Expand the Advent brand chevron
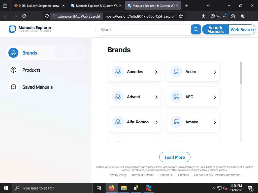 tap(156, 97)
